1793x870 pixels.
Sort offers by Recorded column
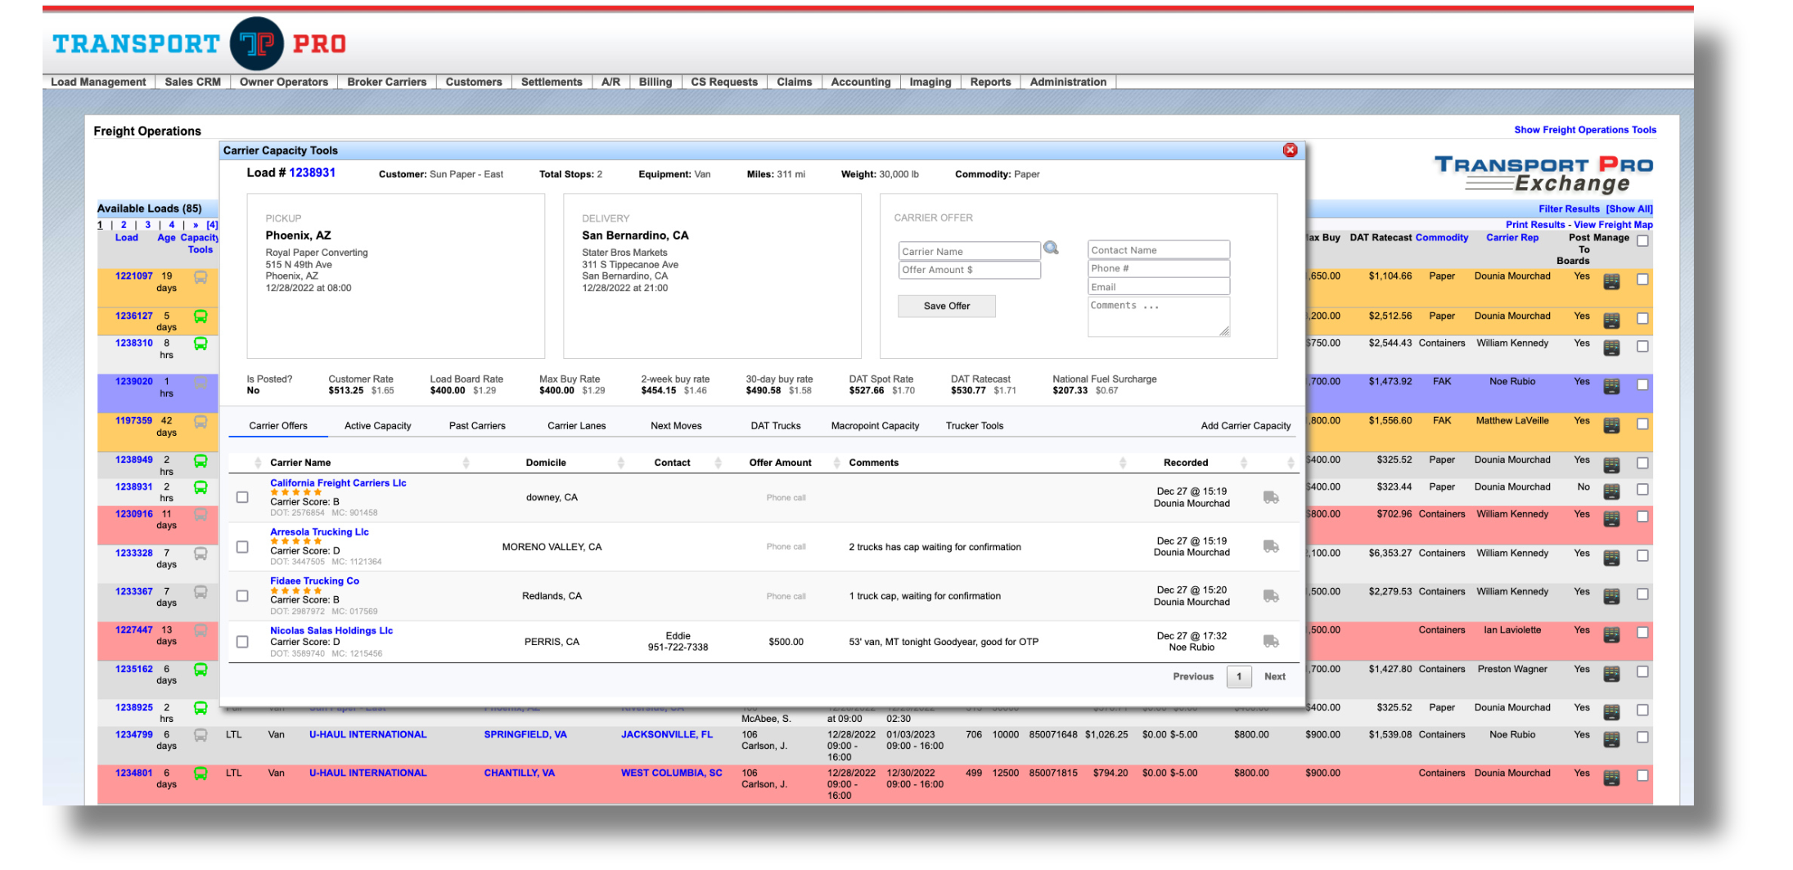coord(1185,463)
